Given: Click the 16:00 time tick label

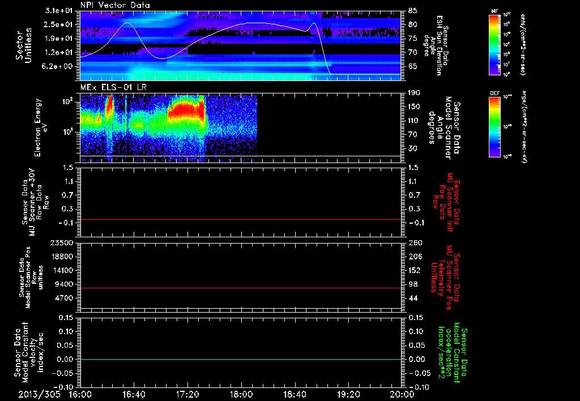Looking at the screenshot, I should [80, 394].
